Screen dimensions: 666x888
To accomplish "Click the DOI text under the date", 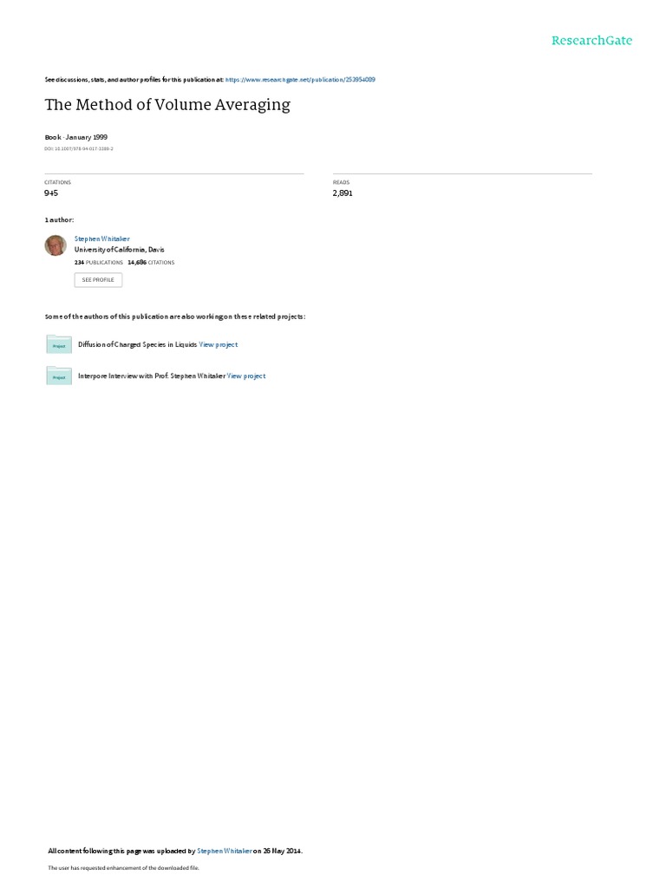I will [79, 149].
